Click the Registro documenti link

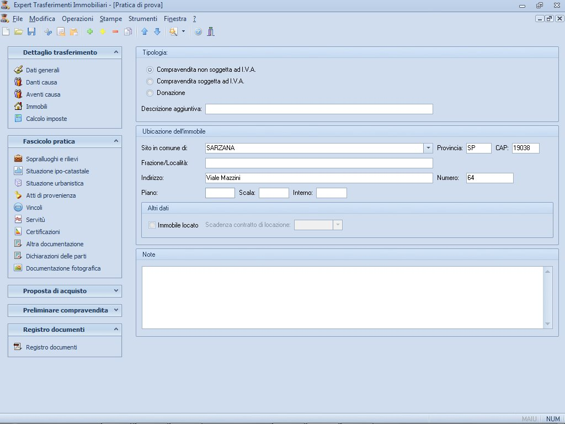click(x=51, y=347)
